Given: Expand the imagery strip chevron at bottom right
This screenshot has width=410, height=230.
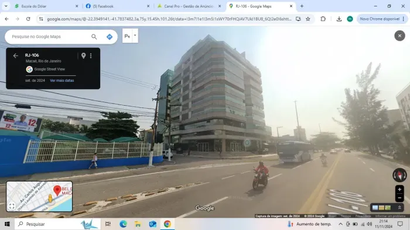Looking at the screenshot, I should 399,208.
